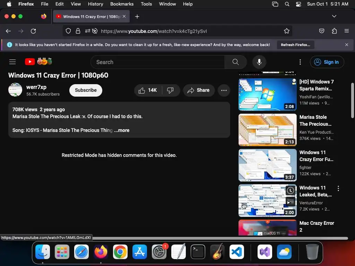The width and height of the screenshot is (355, 266).
Task: Open Firefox application hamburger menu
Action: 347,31
